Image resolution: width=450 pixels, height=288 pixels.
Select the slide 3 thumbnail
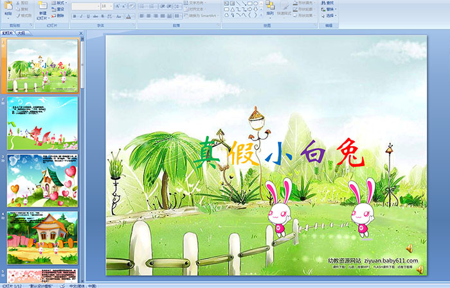(x=42, y=180)
